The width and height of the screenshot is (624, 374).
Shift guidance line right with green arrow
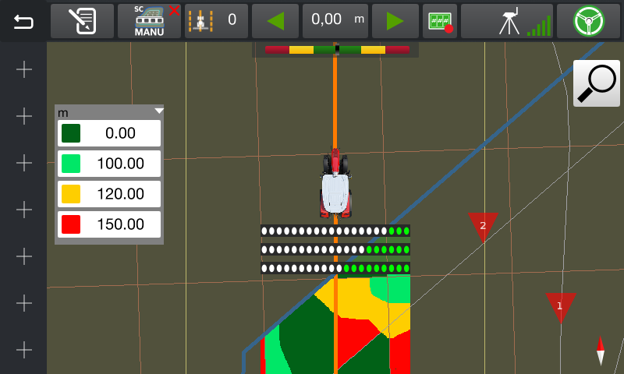394,21
